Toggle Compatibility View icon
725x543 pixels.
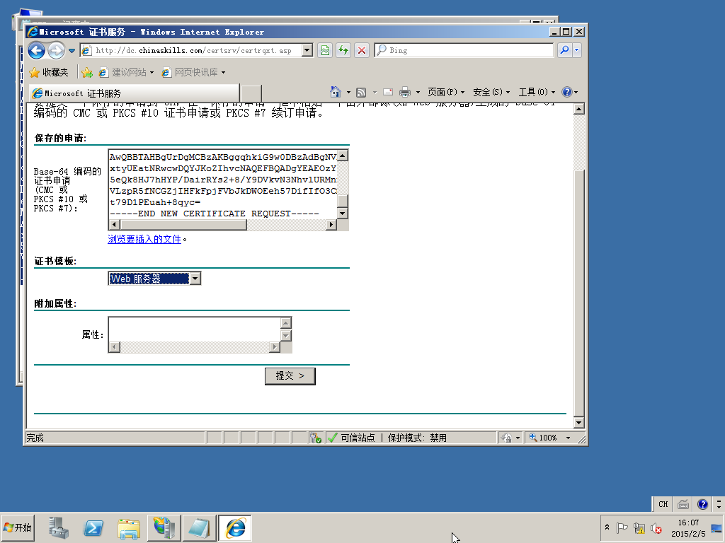[325, 50]
